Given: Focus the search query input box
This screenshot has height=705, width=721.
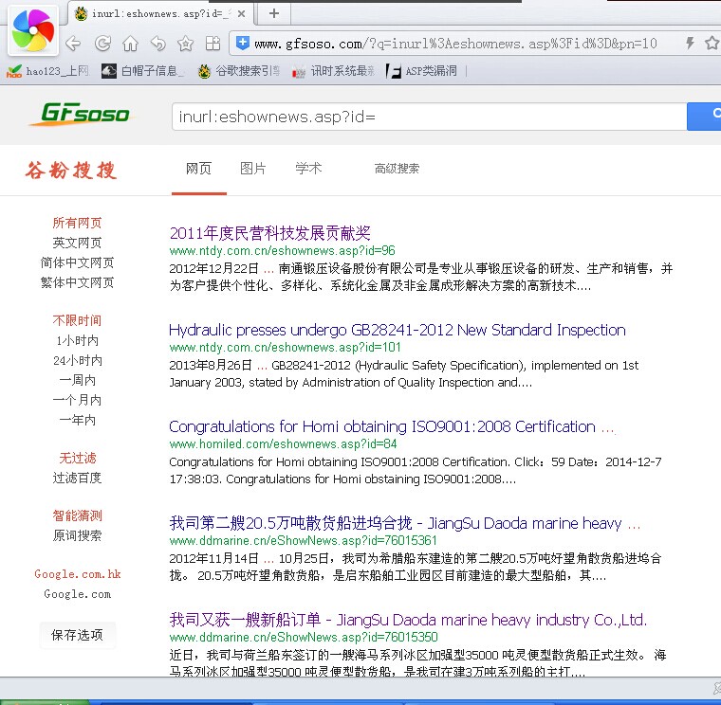Looking at the screenshot, I should click(429, 117).
